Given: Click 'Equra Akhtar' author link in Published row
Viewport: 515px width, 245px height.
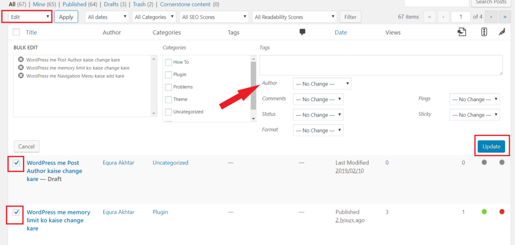Looking at the screenshot, I should (118, 212).
